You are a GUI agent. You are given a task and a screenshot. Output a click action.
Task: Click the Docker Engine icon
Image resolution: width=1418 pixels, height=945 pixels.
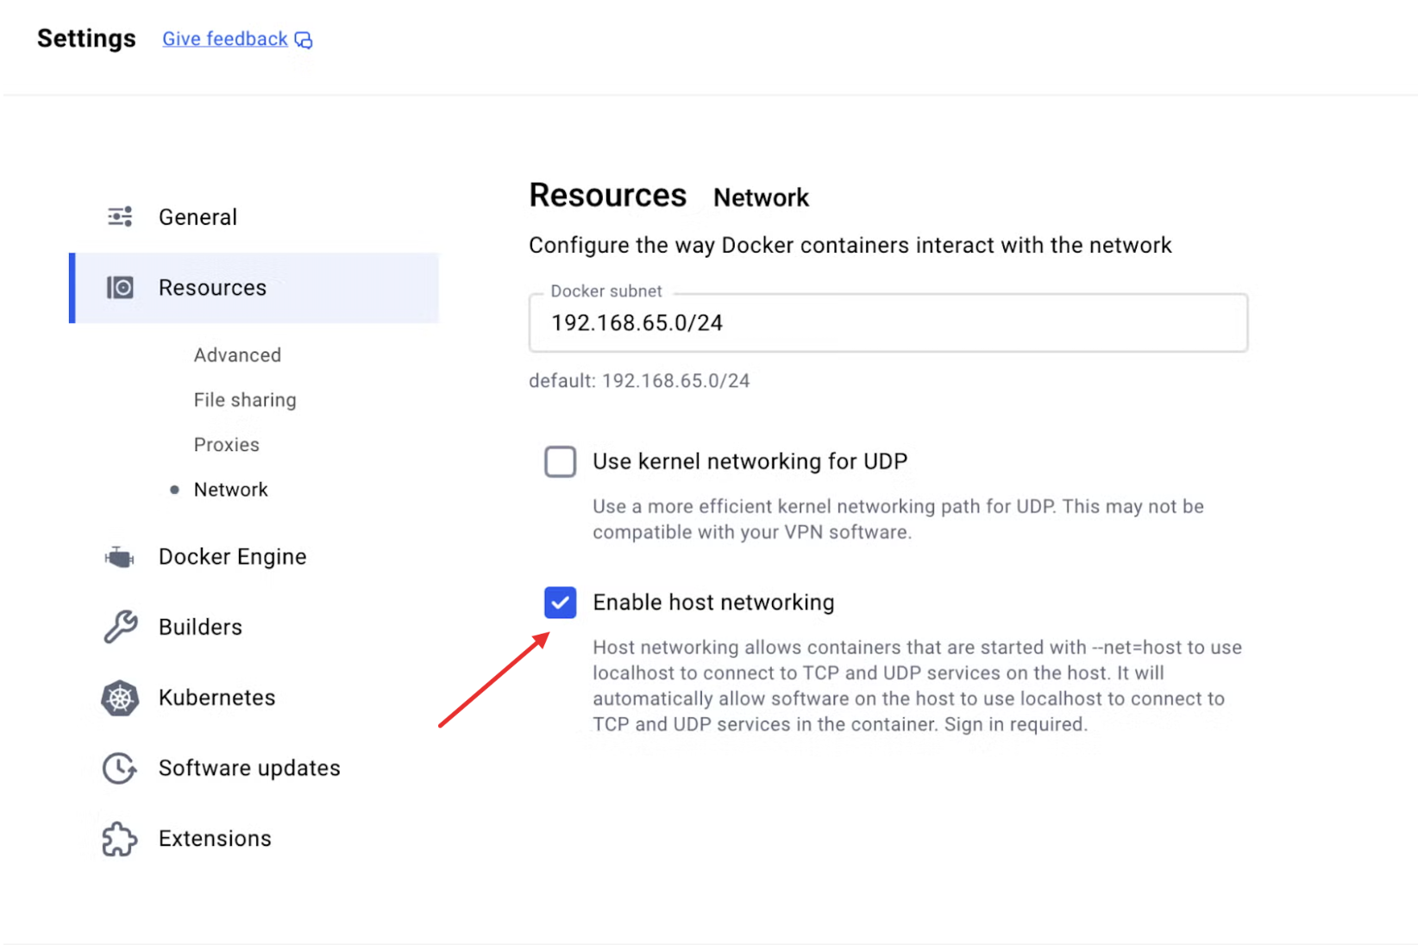tap(120, 557)
